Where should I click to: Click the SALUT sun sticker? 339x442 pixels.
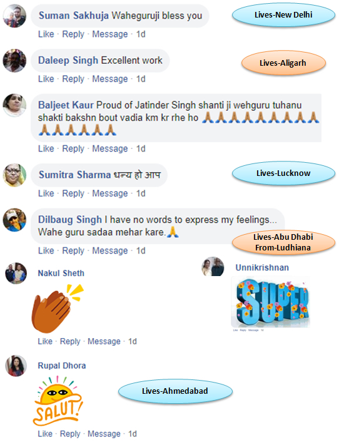[x=58, y=401]
